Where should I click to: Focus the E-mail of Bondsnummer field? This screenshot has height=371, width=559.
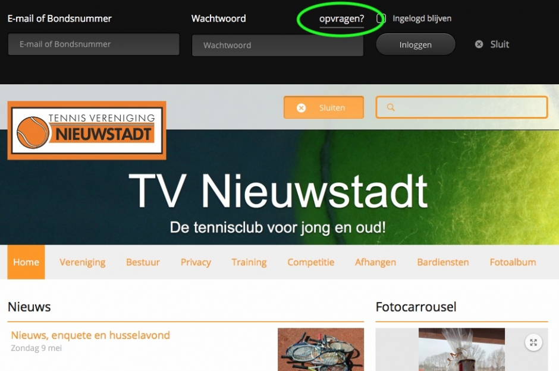[x=94, y=45]
